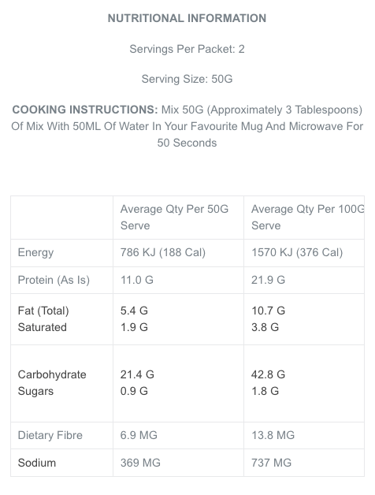
Task: Click the 786 KJ (188 Cal) cell
Action: point(163,252)
